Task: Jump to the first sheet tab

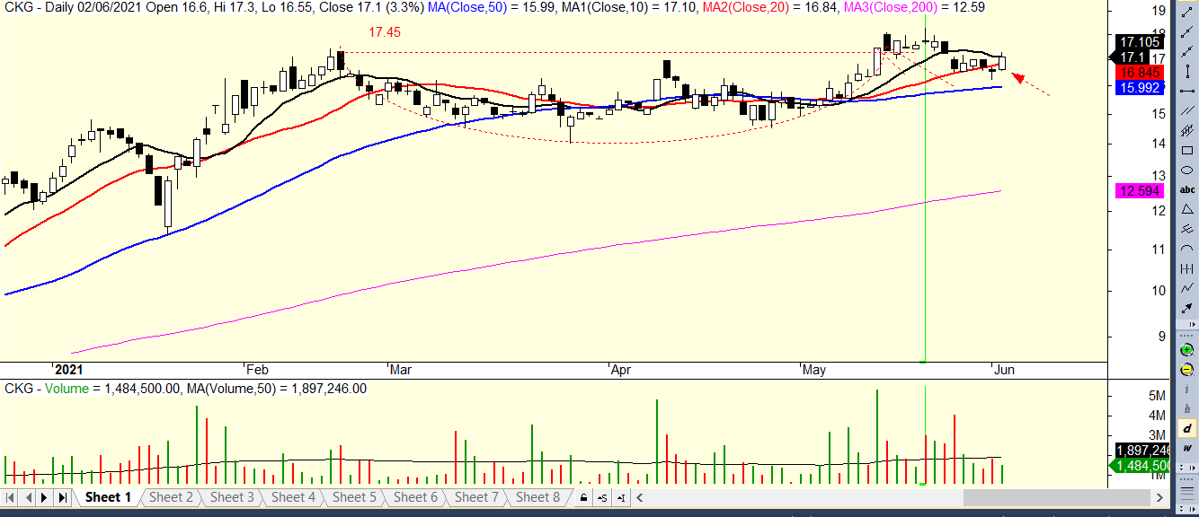Action: coord(11,497)
